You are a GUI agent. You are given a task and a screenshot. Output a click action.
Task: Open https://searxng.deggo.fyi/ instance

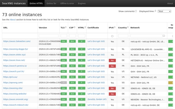pos(16,49)
